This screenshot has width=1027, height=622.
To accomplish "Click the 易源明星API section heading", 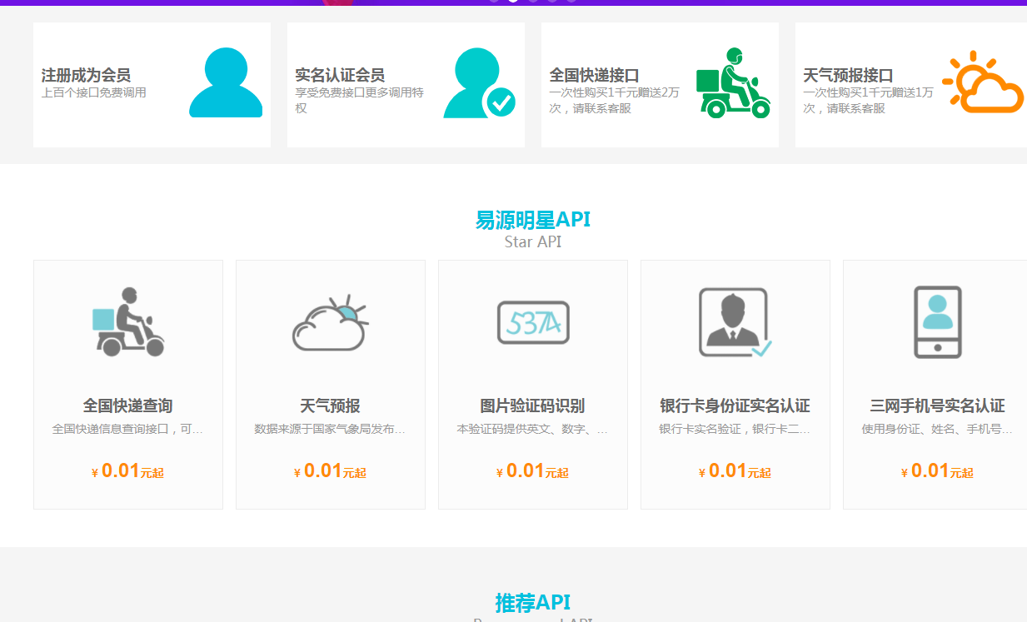I will (533, 220).
